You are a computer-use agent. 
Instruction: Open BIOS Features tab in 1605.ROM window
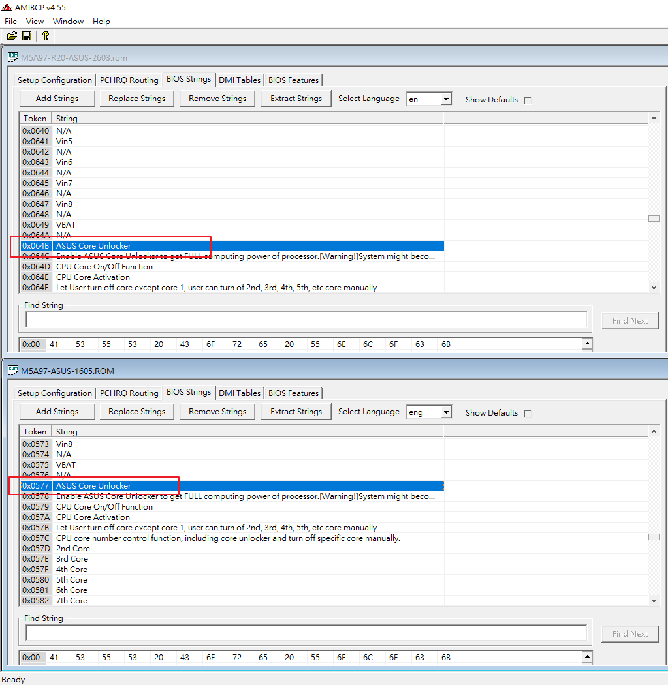[x=293, y=393]
